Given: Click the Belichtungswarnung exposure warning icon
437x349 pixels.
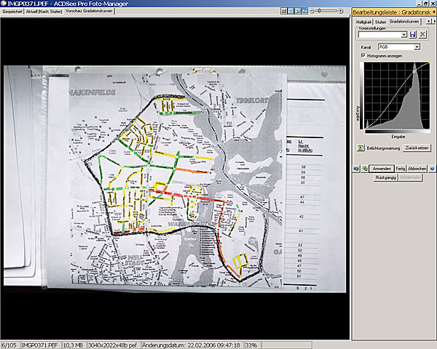Looking at the screenshot, I should (x=360, y=148).
